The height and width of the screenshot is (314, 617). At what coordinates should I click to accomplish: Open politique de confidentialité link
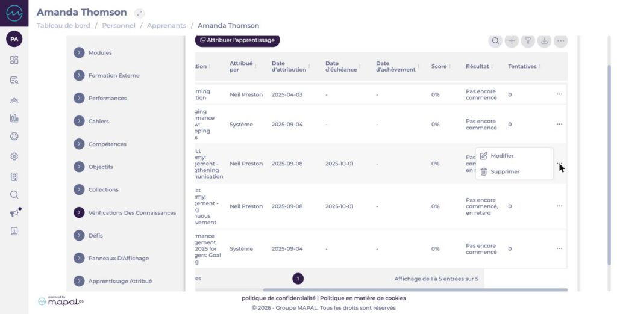pos(278,298)
